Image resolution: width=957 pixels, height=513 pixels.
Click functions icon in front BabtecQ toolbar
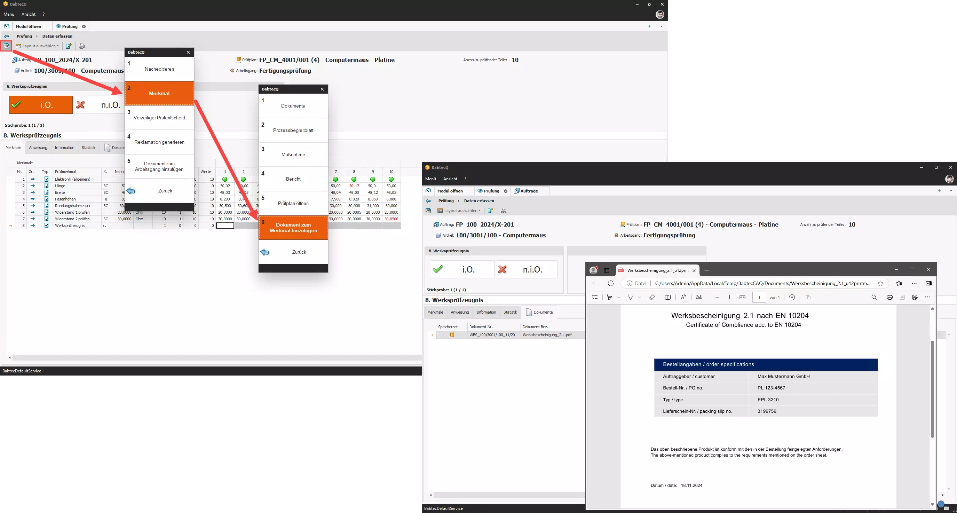pos(428,211)
